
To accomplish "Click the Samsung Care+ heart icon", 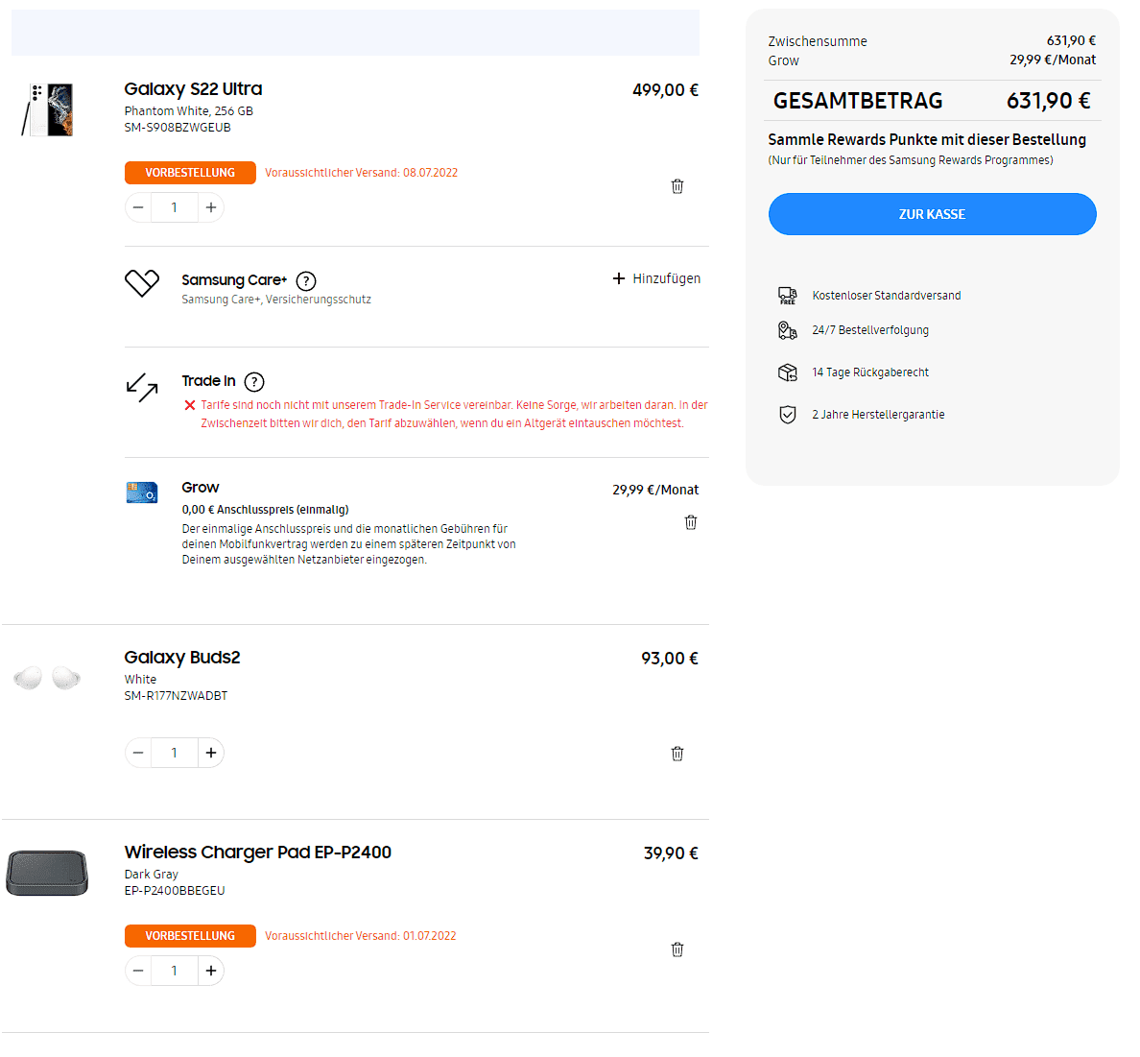I will [x=142, y=283].
